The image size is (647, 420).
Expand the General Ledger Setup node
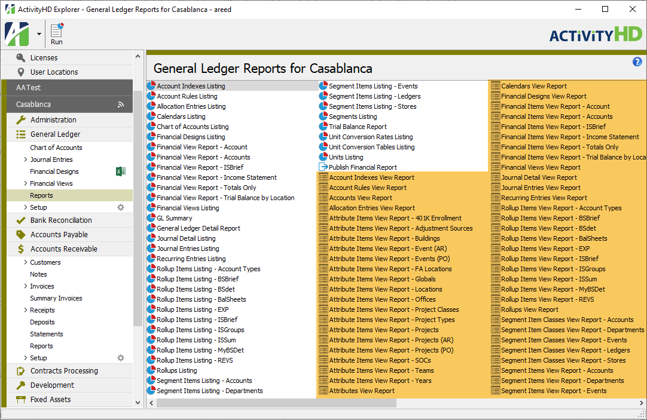pyautogui.click(x=26, y=207)
